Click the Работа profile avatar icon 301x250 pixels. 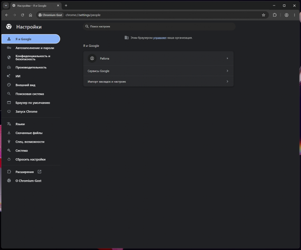(92, 58)
